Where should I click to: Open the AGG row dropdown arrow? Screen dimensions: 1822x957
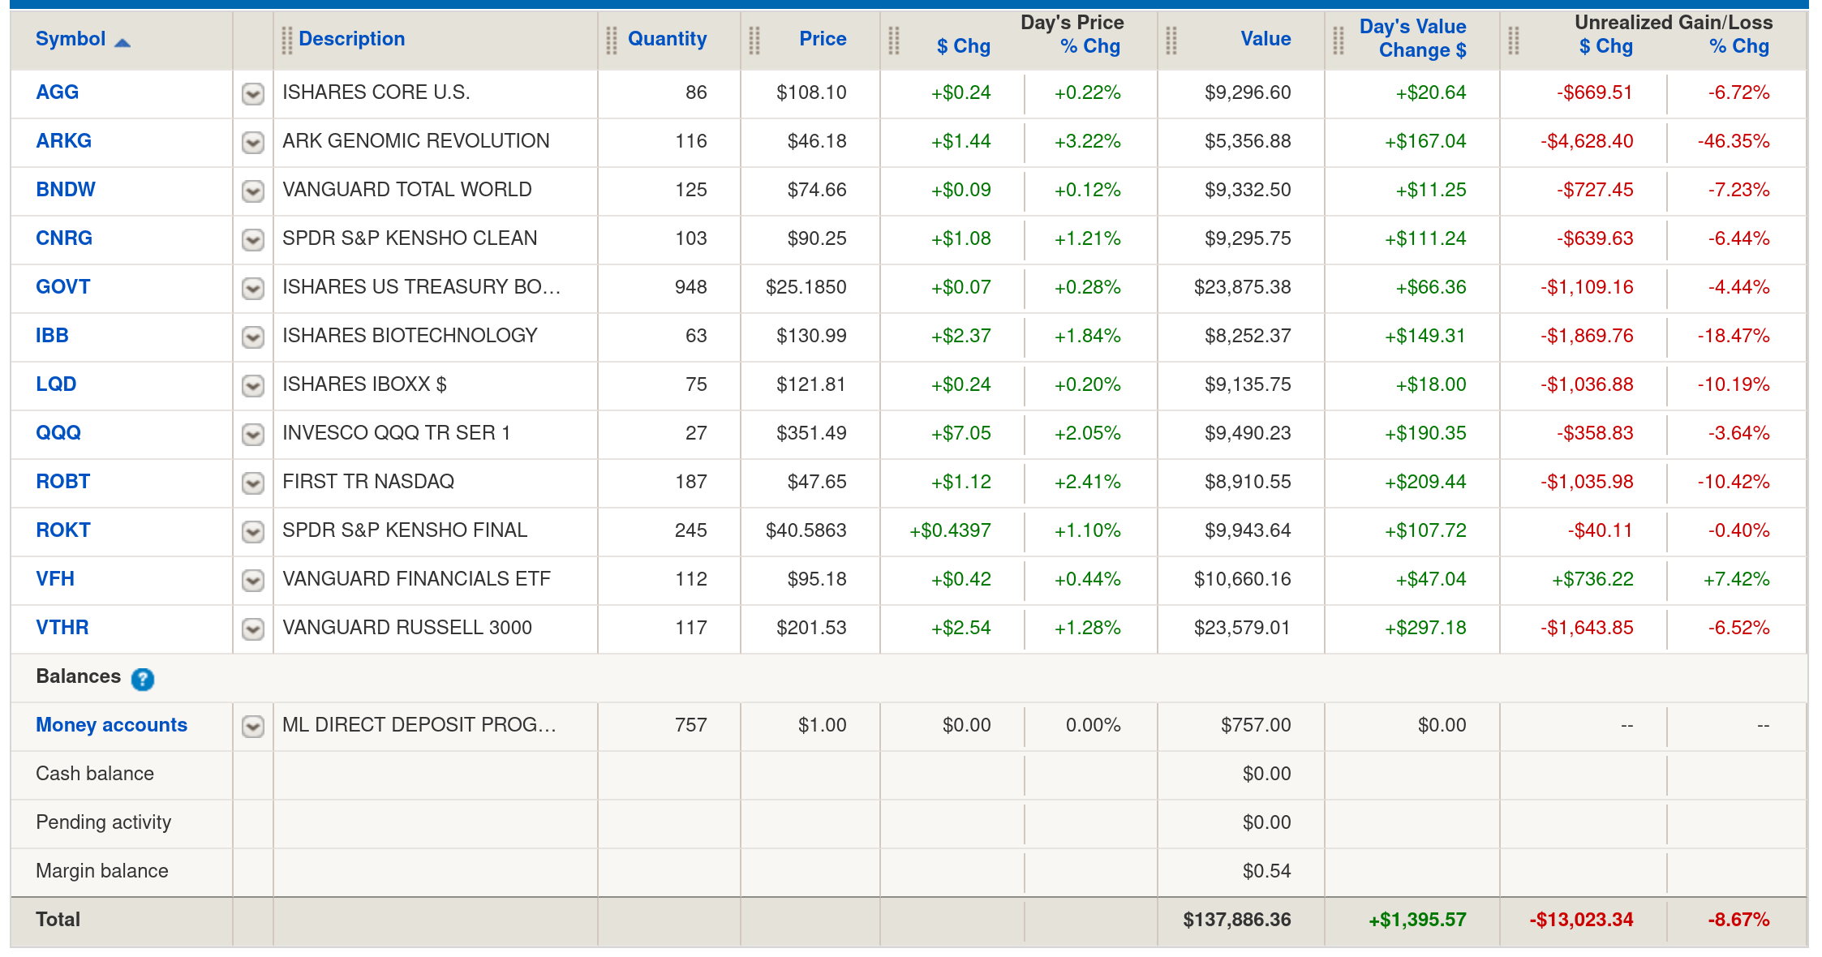coord(253,94)
